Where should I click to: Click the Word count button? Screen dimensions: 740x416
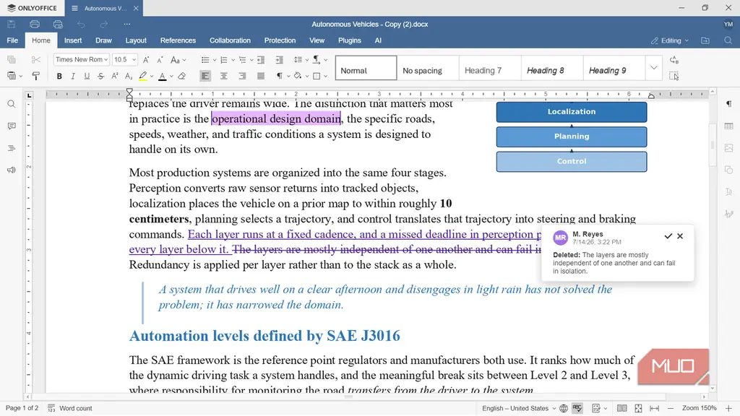point(70,408)
